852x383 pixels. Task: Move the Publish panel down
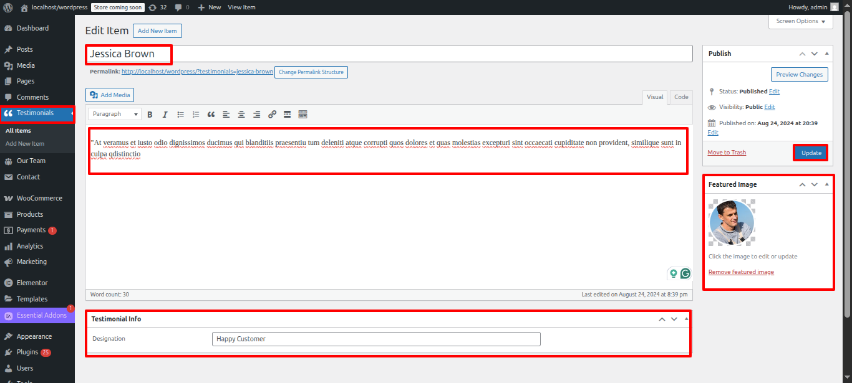tap(815, 54)
